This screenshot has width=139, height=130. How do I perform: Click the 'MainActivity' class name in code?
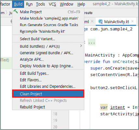pos(100,55)
